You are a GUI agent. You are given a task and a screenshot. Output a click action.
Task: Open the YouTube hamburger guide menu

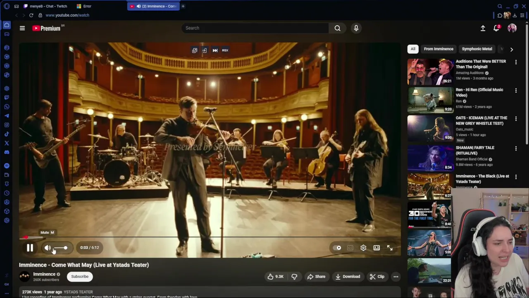(x=22, y=28)
